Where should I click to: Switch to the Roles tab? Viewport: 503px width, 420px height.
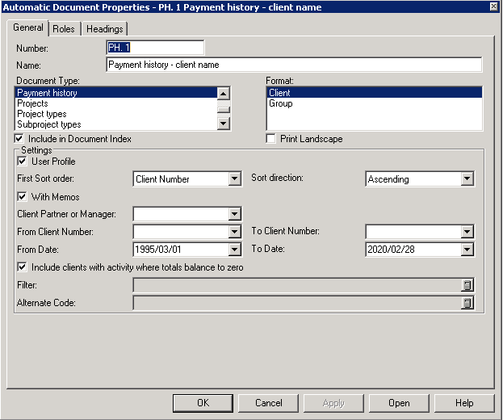(64, 29)
